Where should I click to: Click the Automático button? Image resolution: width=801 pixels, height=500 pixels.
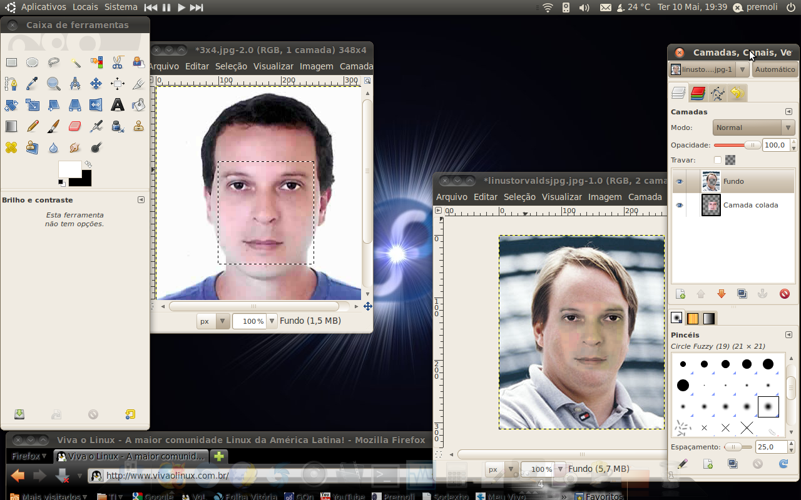pyautogui.click(x=775, y=69)
